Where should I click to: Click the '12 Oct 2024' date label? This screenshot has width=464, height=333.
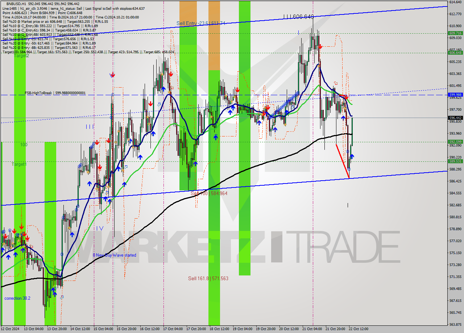tap(10, 329)
